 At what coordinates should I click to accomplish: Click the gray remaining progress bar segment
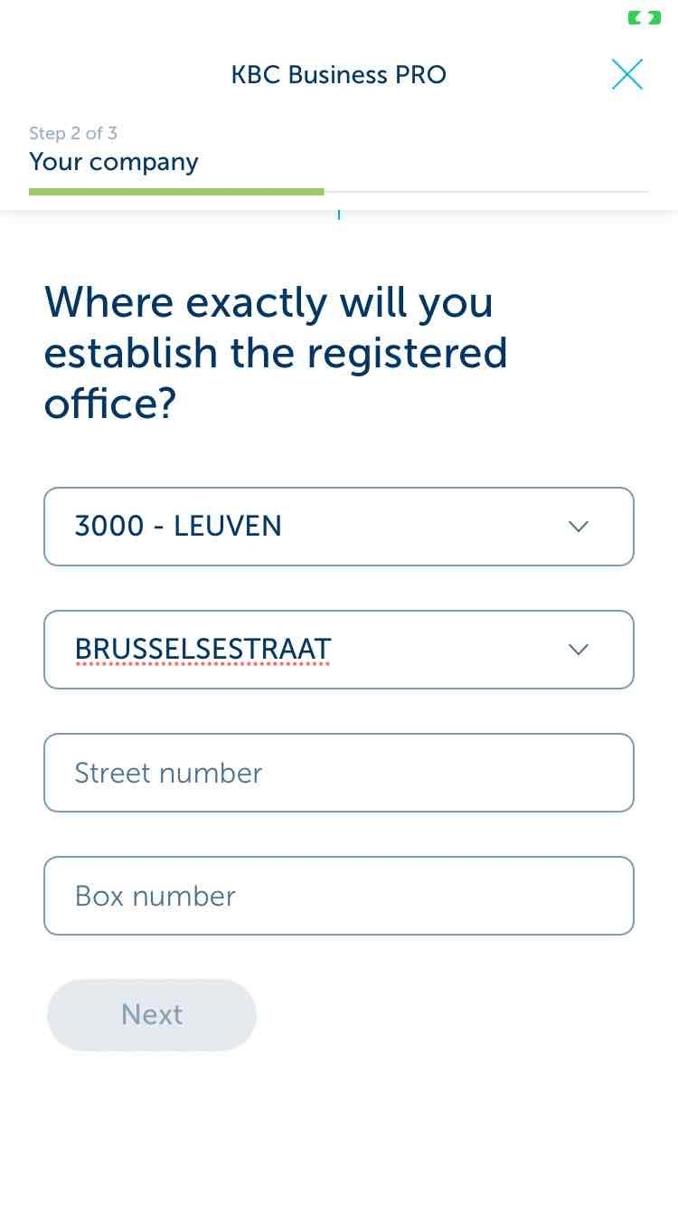click(x=486, y=192)
